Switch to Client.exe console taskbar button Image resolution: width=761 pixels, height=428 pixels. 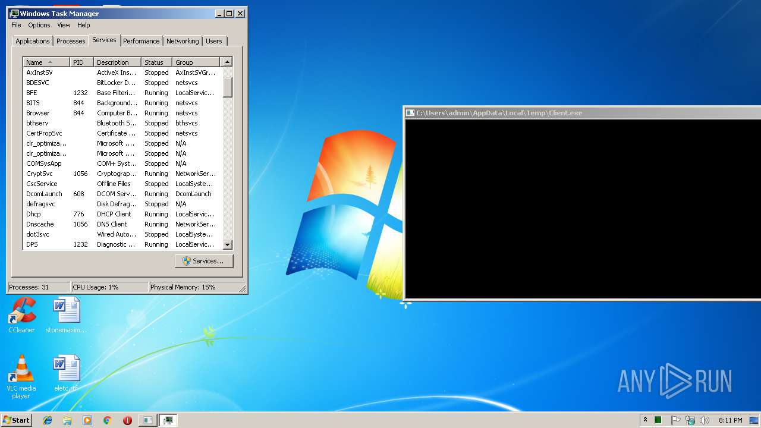[x=147, y=420]
